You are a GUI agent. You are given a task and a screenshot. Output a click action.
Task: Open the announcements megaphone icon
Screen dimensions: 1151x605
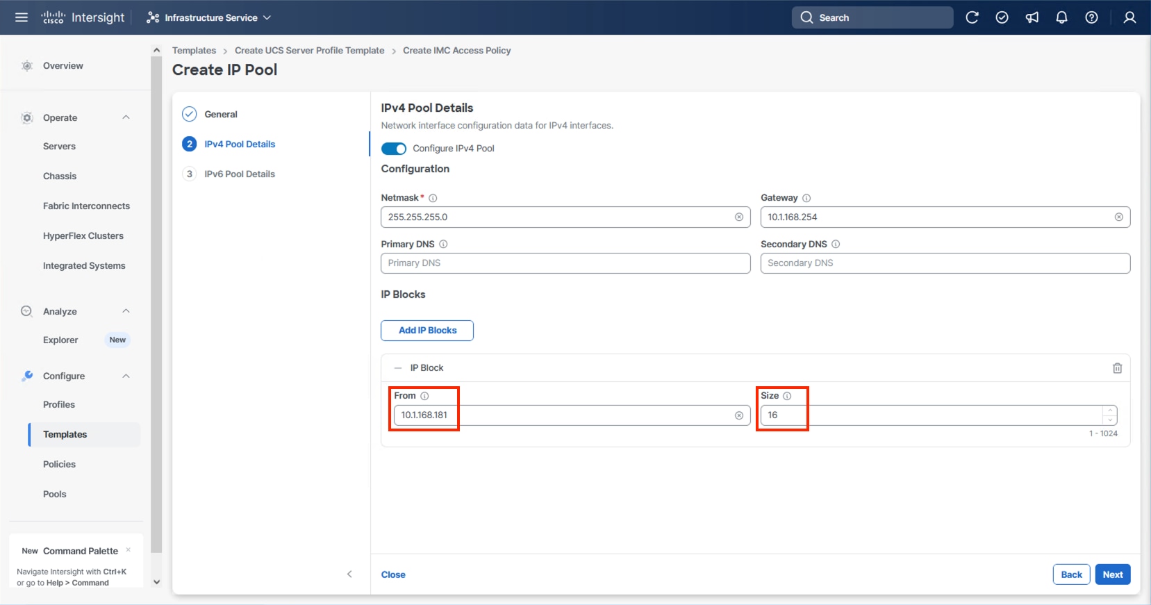(x=1032, y=17)
